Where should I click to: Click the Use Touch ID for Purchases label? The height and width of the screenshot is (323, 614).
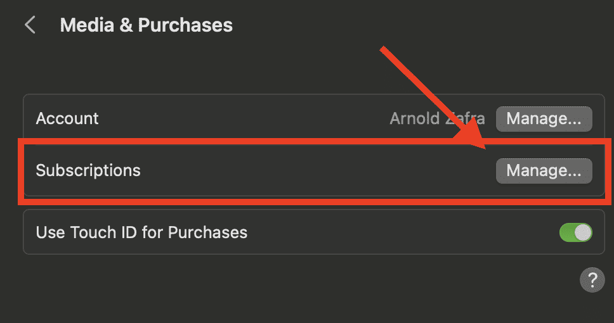coord(141,232)
